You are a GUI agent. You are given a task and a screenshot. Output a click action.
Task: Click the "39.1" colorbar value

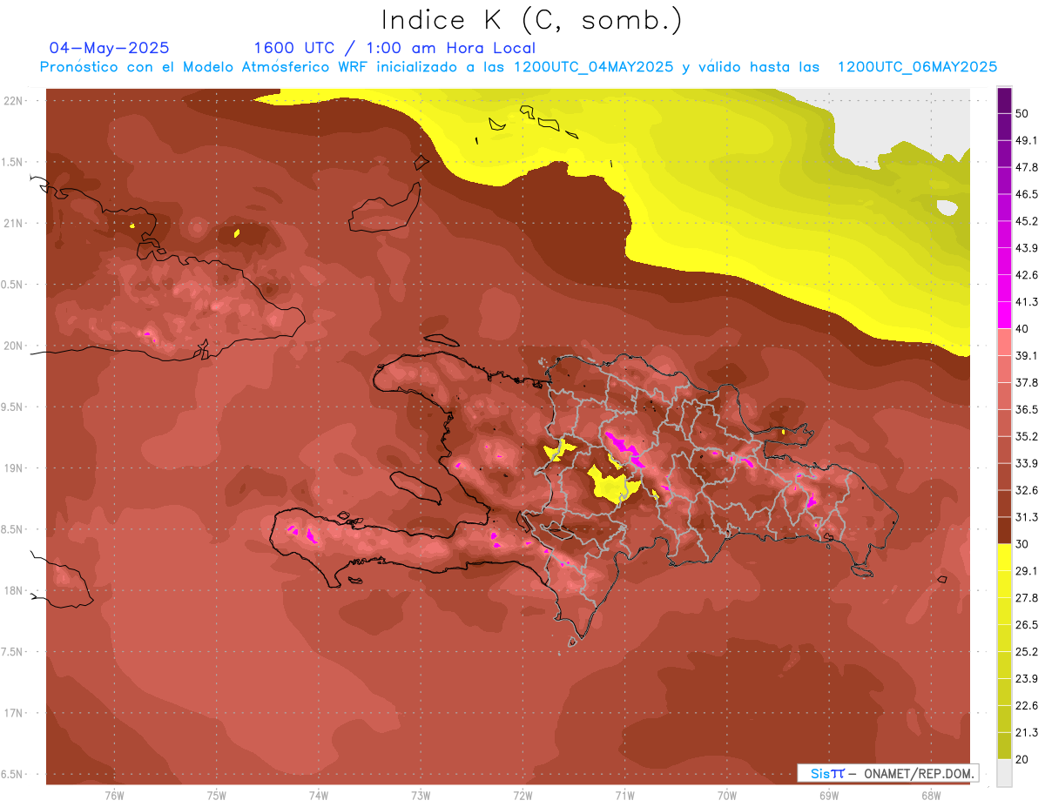click(x=1027, y=355)
